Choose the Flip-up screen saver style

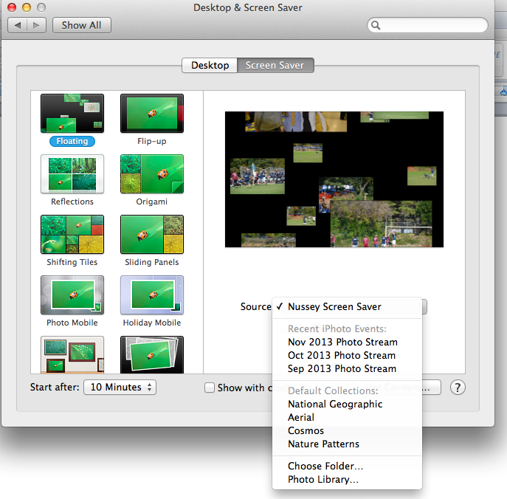pos(152,113)
